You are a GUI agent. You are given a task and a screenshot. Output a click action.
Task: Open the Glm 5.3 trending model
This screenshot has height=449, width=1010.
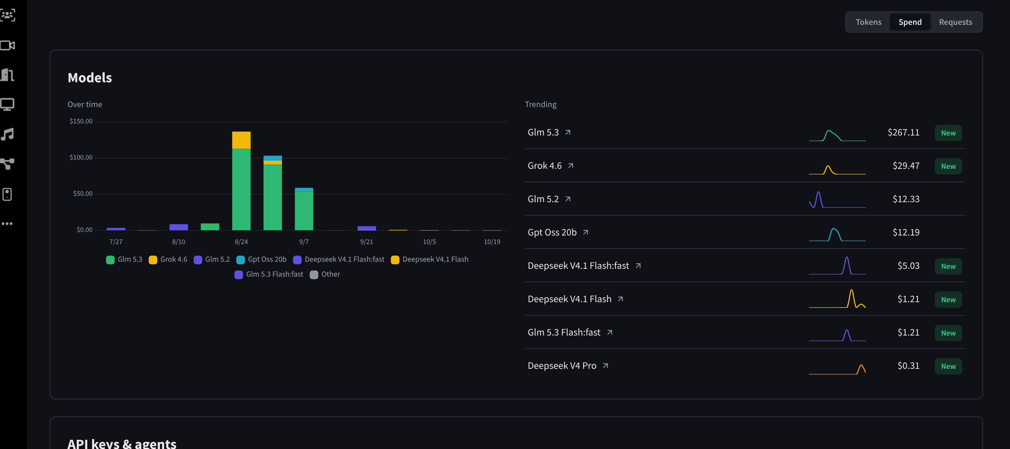pyautogui.click(x=543, y=132)
